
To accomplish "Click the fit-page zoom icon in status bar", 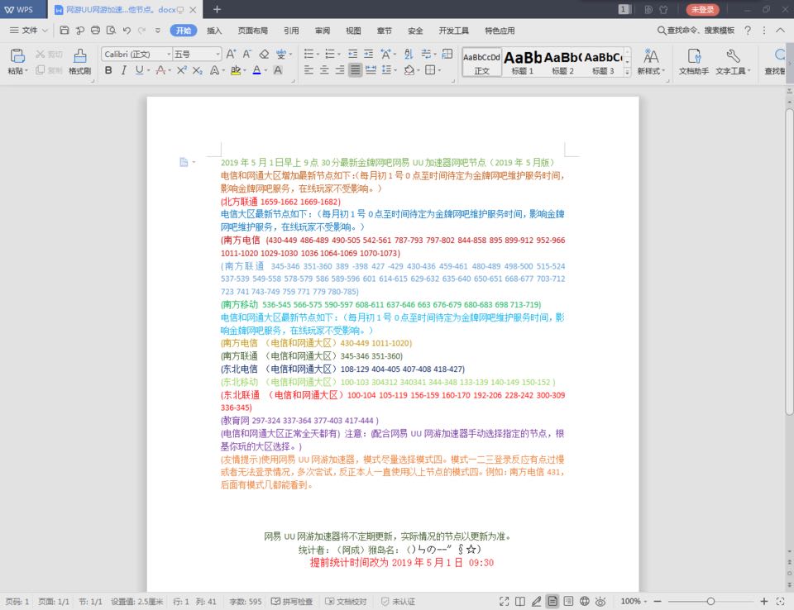I will point(780,602).
